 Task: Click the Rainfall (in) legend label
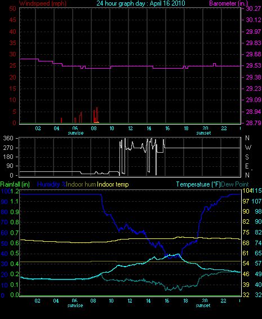(15, 184)
